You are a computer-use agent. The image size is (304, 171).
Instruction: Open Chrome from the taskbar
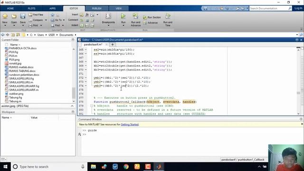pyautogui.click(x=126, y=167)
